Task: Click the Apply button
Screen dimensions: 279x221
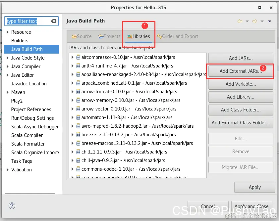Action: pos(254,187)
